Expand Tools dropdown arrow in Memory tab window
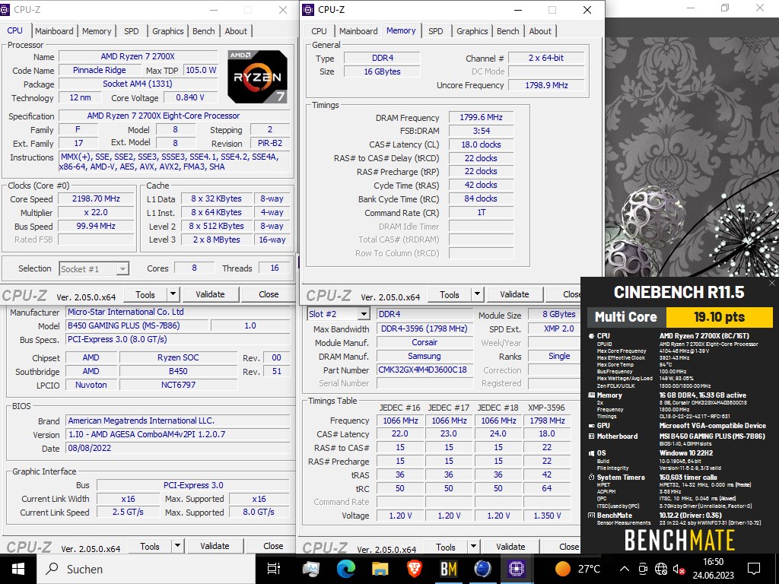This screenshot has height=584, width=779. (x=477, y=294)
